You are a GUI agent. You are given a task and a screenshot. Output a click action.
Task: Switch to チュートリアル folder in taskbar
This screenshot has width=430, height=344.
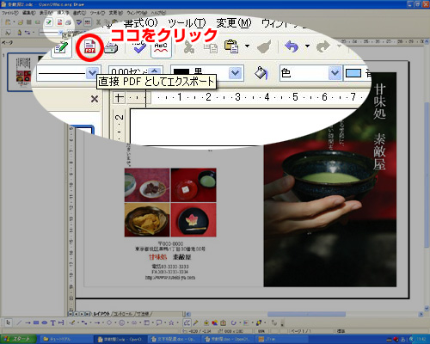coord(66,339)
